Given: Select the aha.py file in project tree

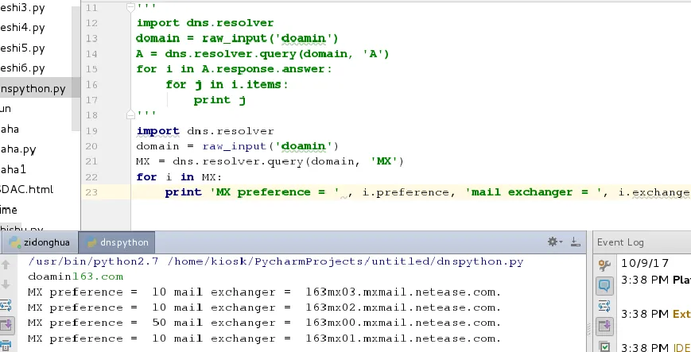Looking at the screenshot, I should tap(18, 149).
